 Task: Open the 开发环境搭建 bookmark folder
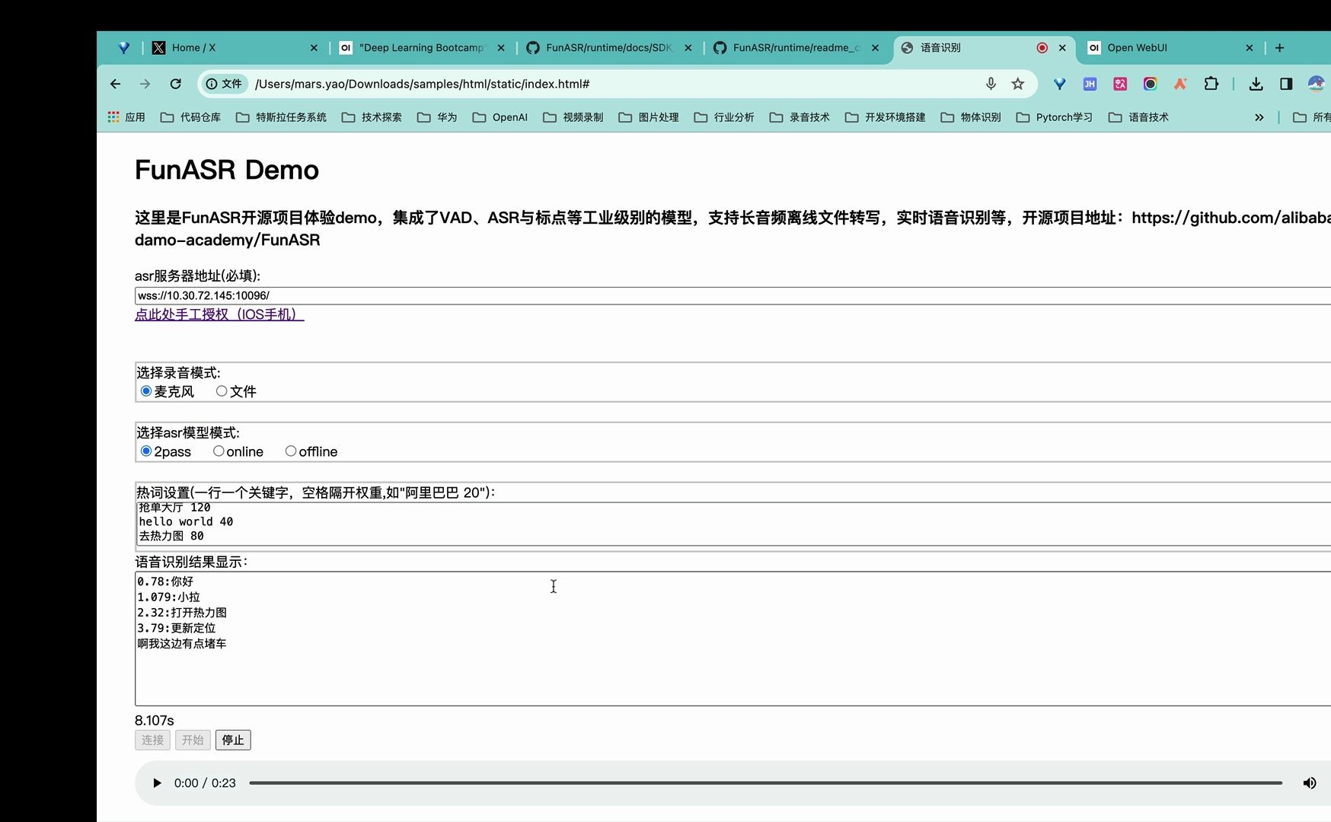coord(885,117)
